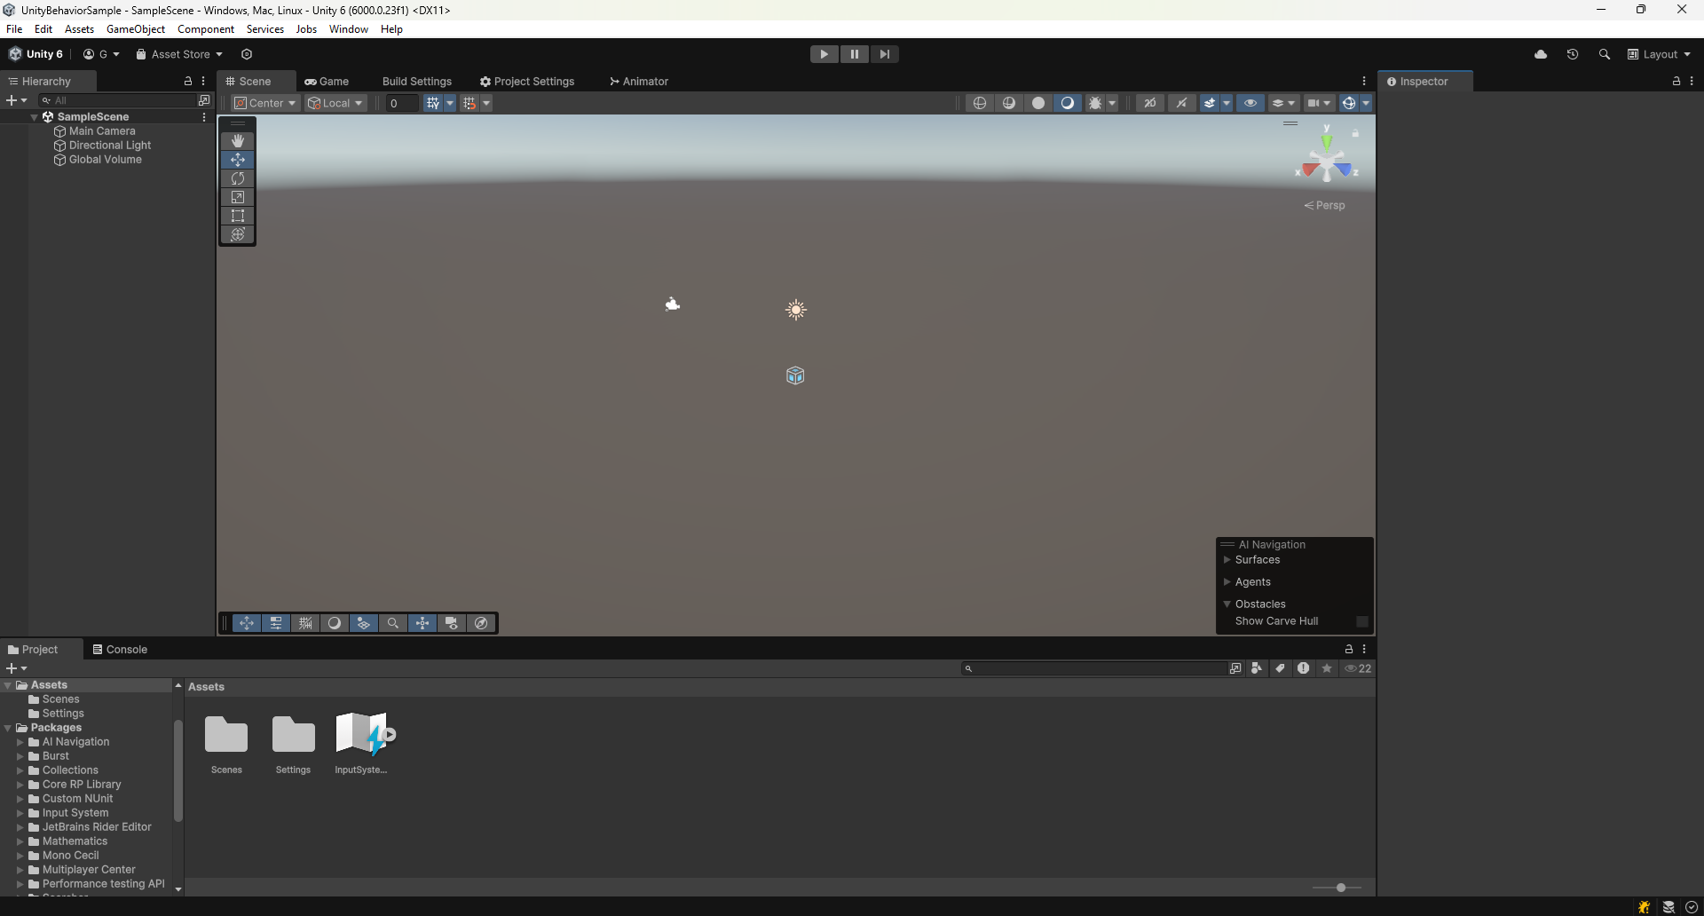Click the search in scene icon in Hierarchy
Image resolution: width=1704 pixels, height=916 pixels.
click(x=204, y=100)
